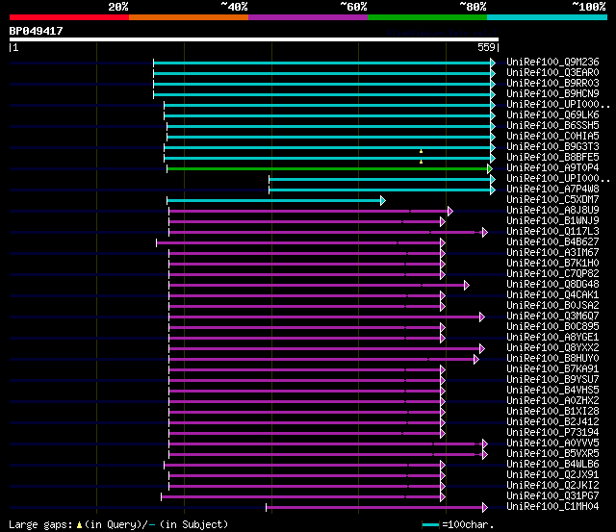Click the arrowhead ending the UniRef100_B8HUY0 alignment
Viewport: 616px width, 532px height.
[x=476, y=359]
